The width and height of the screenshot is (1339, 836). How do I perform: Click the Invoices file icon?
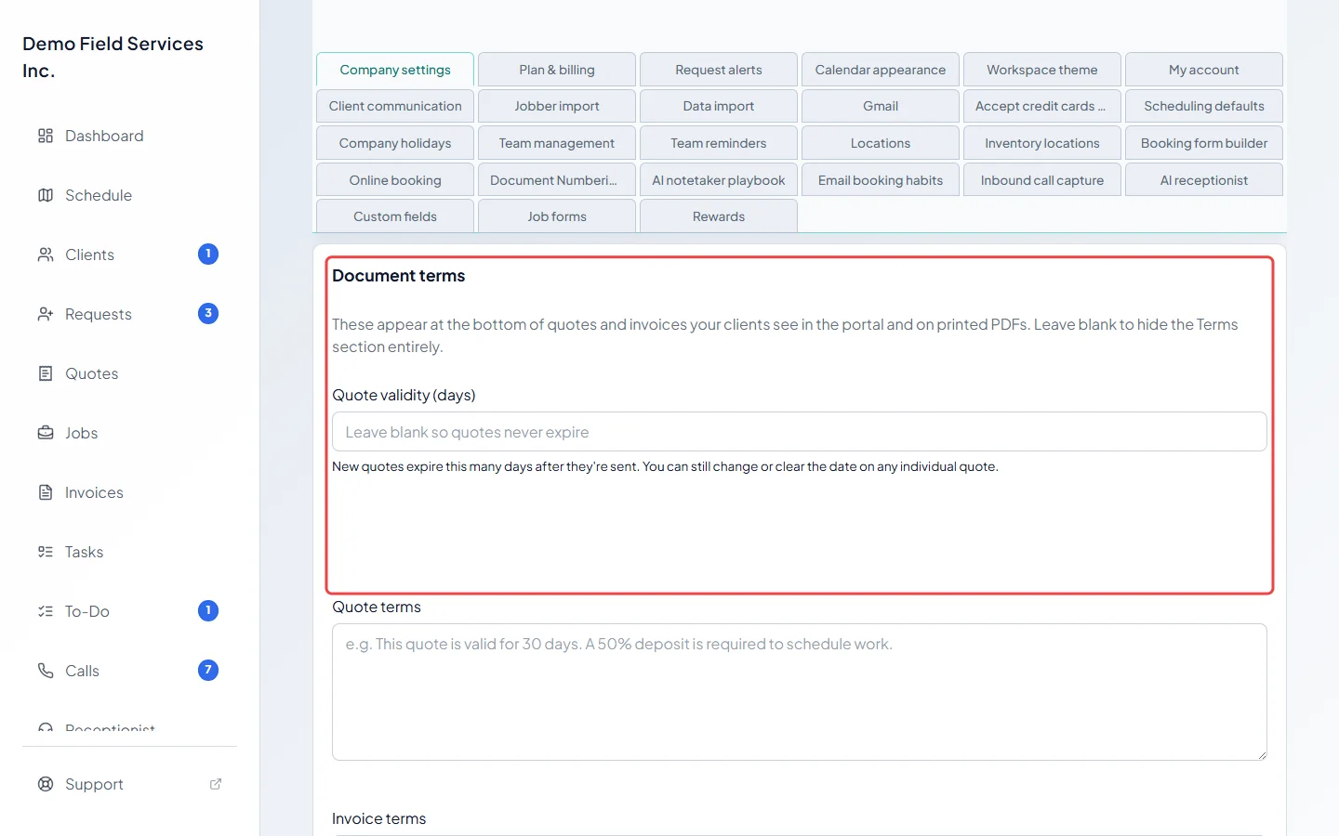(x=46, y=492)
